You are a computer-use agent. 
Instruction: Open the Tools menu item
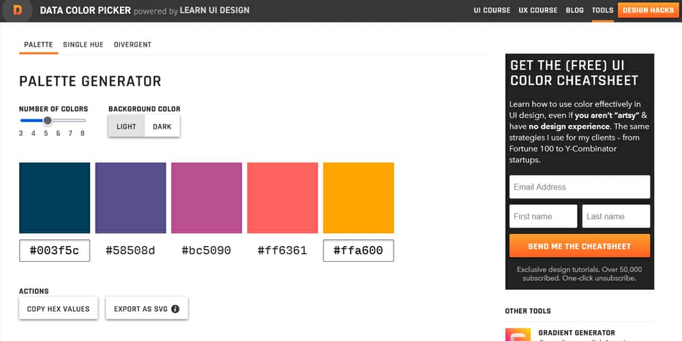tap(602, 10)
